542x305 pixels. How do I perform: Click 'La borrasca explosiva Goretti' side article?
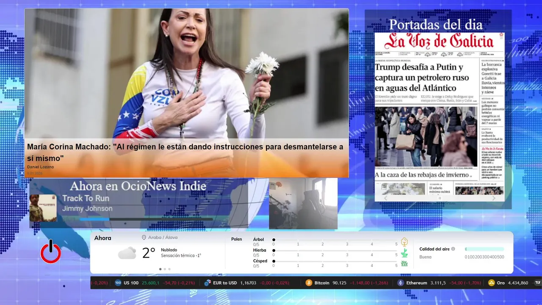pyautogui.click(x=493, y=78)
